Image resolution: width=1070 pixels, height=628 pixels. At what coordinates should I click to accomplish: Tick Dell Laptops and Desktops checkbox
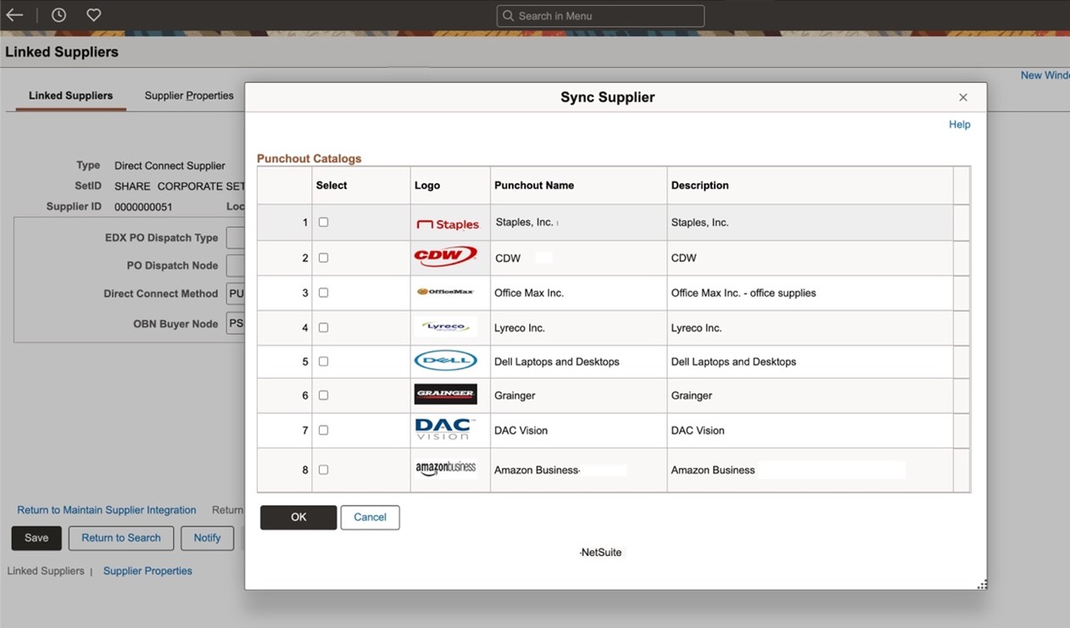point(323,361)
